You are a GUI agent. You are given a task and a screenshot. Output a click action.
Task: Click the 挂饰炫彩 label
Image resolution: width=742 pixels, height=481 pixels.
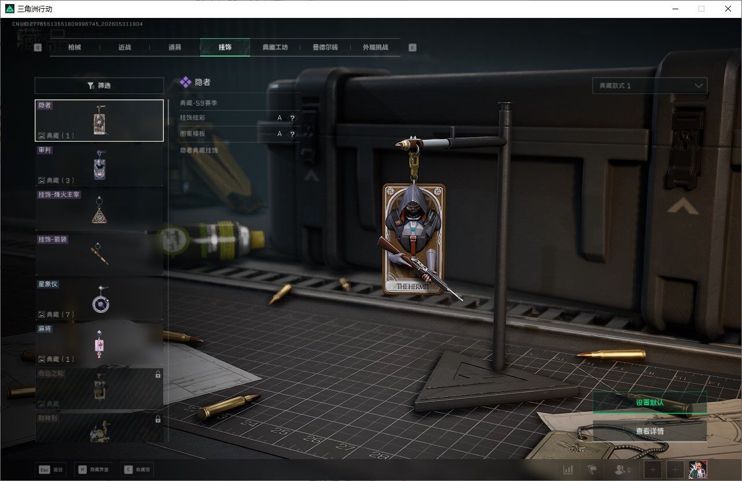[192, 118]
